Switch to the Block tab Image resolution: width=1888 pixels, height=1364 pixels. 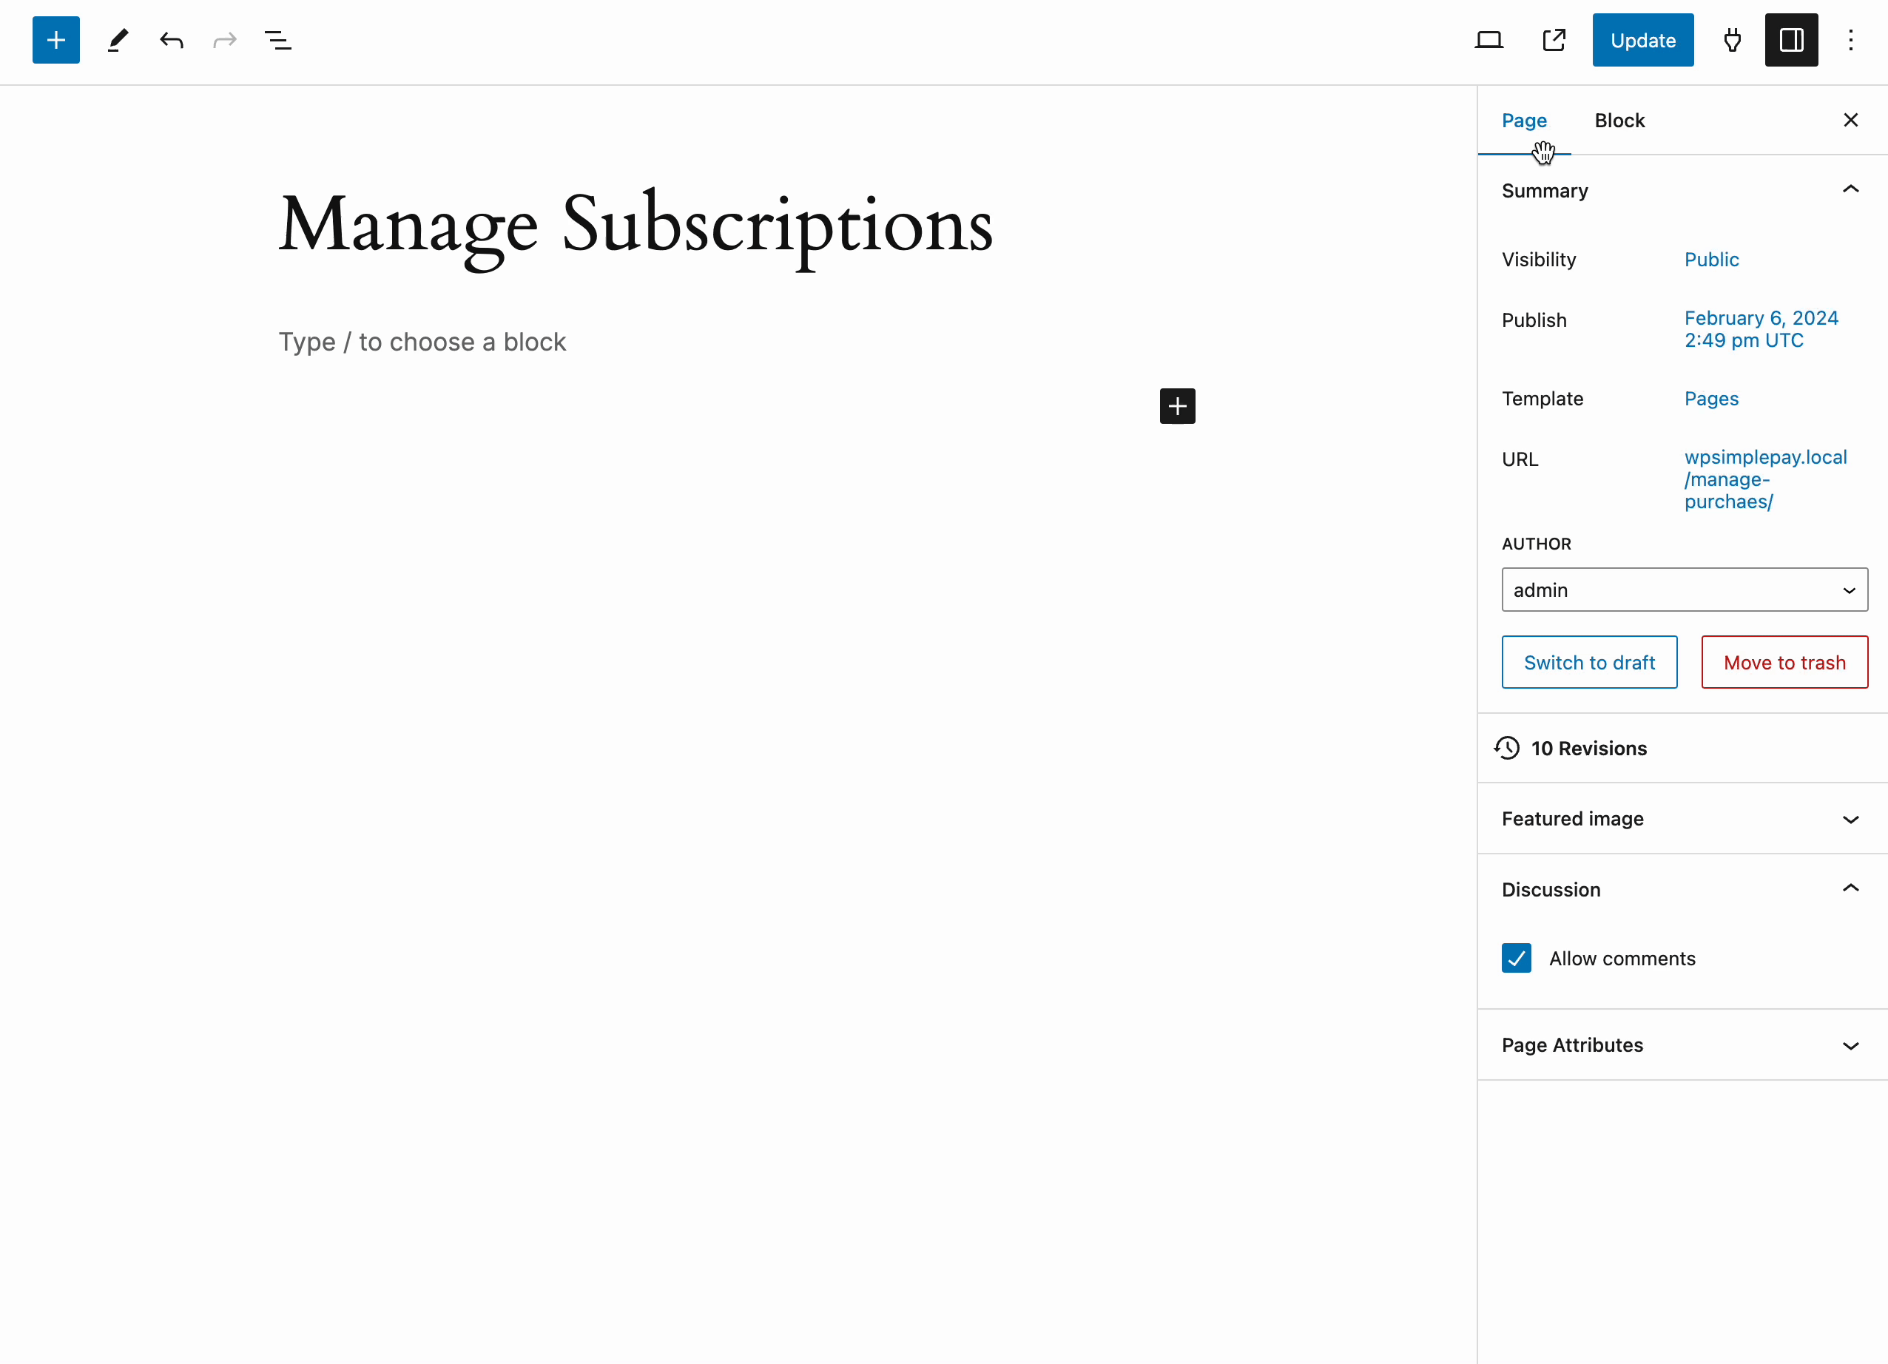point(1619,120)
